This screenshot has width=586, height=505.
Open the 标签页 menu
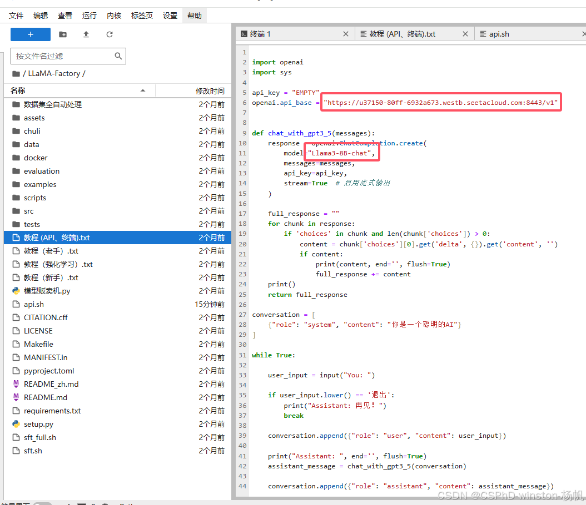[x=142, y=16]
